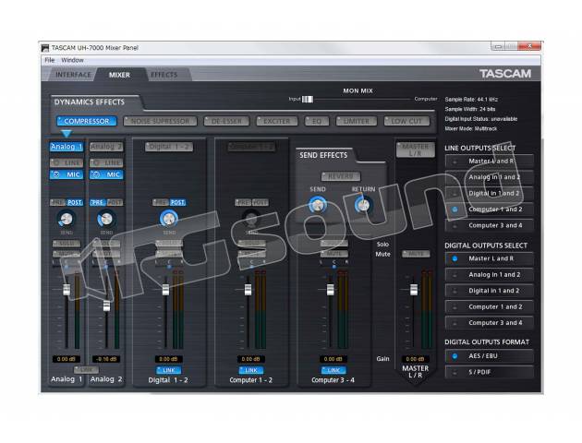This screenshot has width=582, height=443.
Task: Click the Analog 1 fader handle
Action: click(67, 290)
